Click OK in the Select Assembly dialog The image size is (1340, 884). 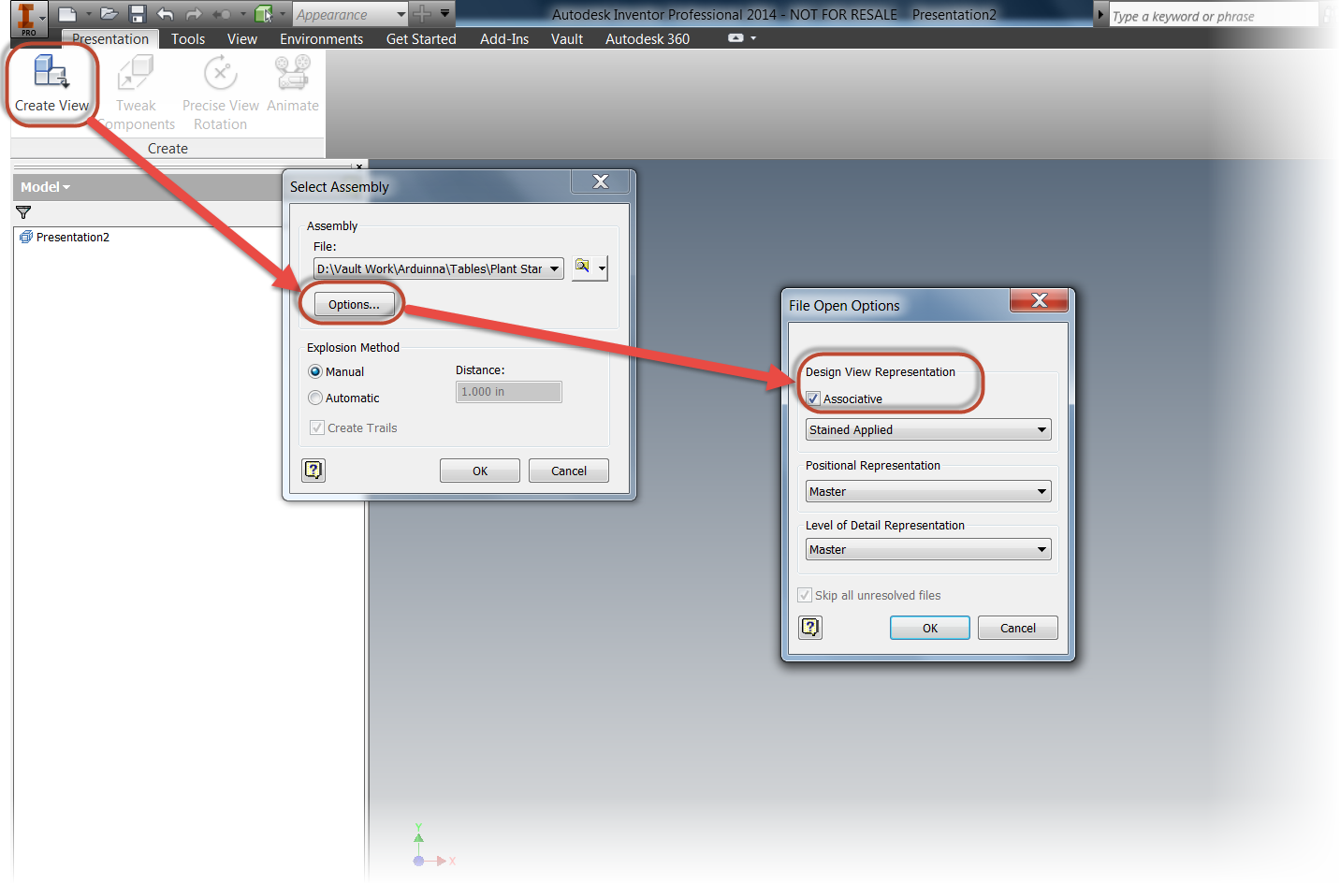click(480, 471)
